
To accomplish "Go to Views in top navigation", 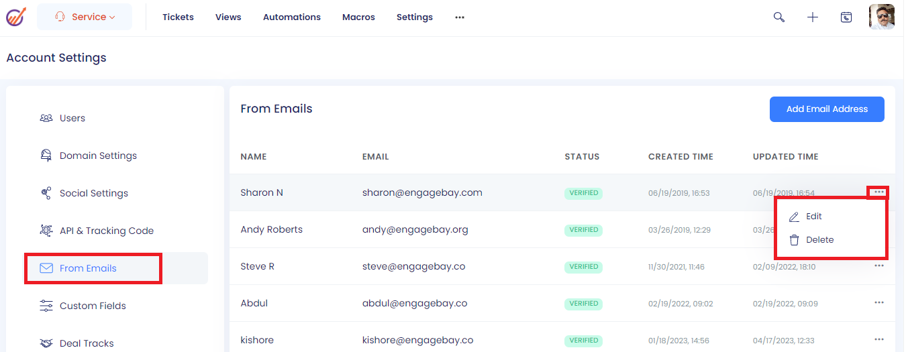I will (228, 17).
